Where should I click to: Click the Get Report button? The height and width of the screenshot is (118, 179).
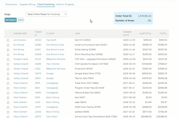11,20
